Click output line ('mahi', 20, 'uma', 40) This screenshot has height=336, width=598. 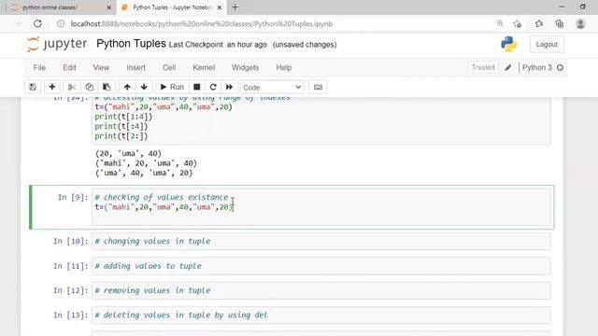(x=146, y=163)
